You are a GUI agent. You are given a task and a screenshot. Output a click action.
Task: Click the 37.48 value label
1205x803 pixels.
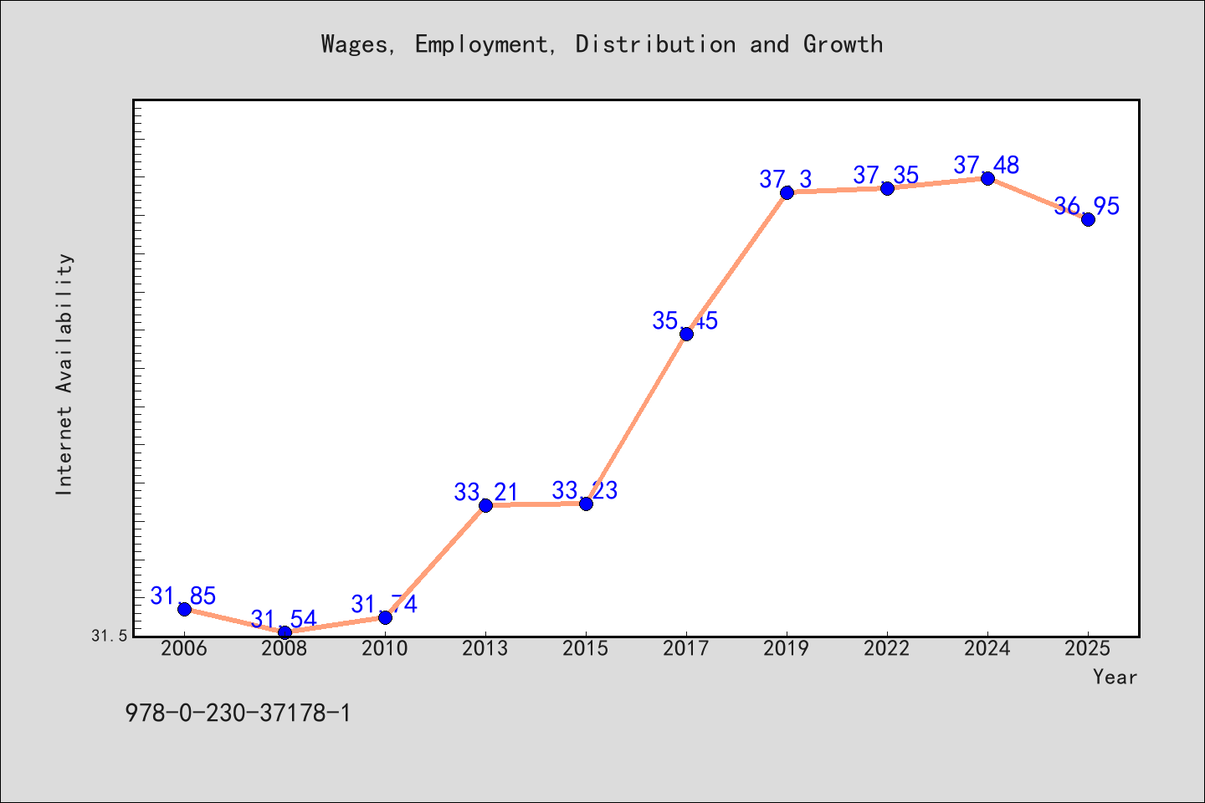(x=987, y=166)
